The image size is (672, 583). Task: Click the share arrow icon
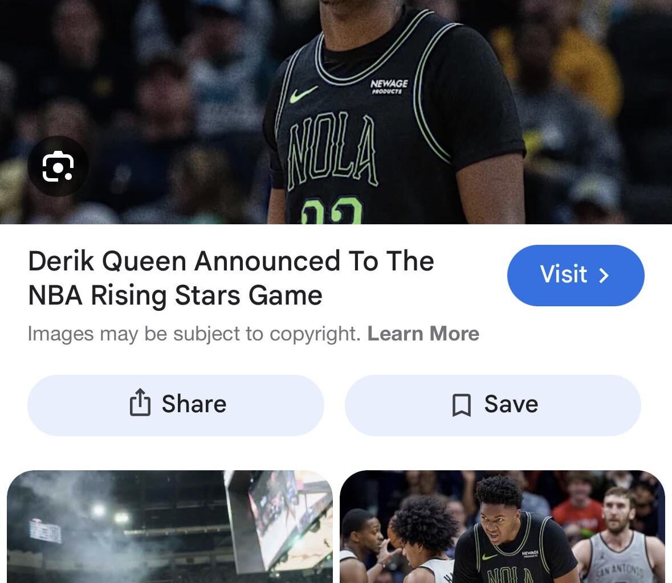tap(140, 403)
